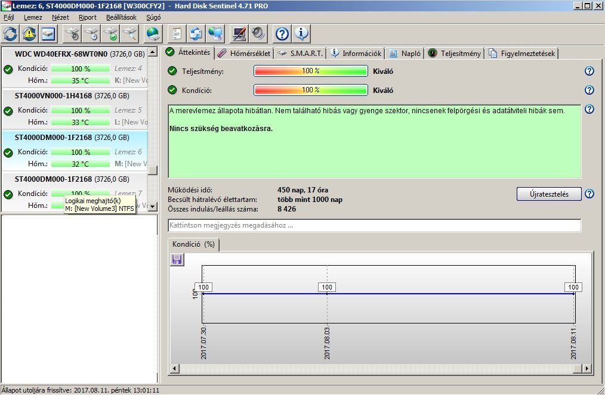Click the help icon beside Kondíció bar
This screenshot has width=605, height=395.
coord(589,90)
